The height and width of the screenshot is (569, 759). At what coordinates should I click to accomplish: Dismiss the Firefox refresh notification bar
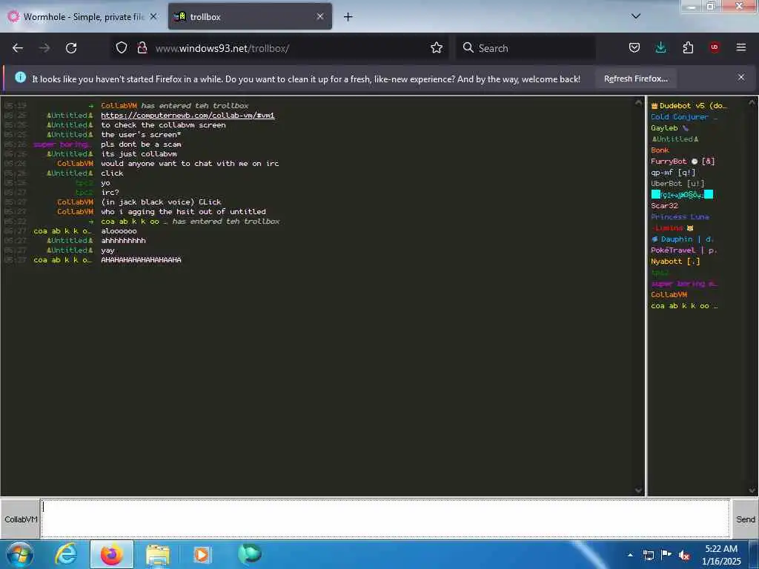[x=741, y=77]
